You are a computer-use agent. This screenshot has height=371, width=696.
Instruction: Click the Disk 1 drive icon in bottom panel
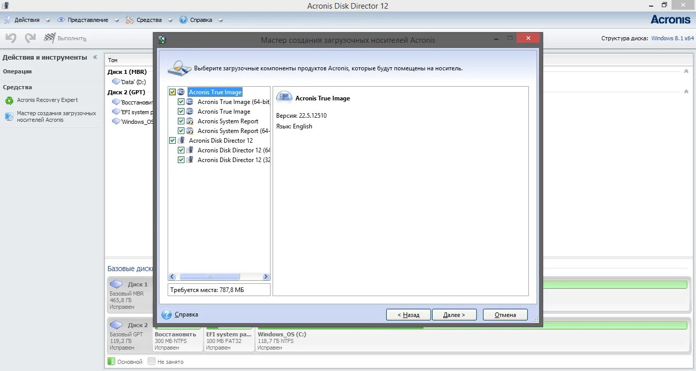[x=116, y=284]
